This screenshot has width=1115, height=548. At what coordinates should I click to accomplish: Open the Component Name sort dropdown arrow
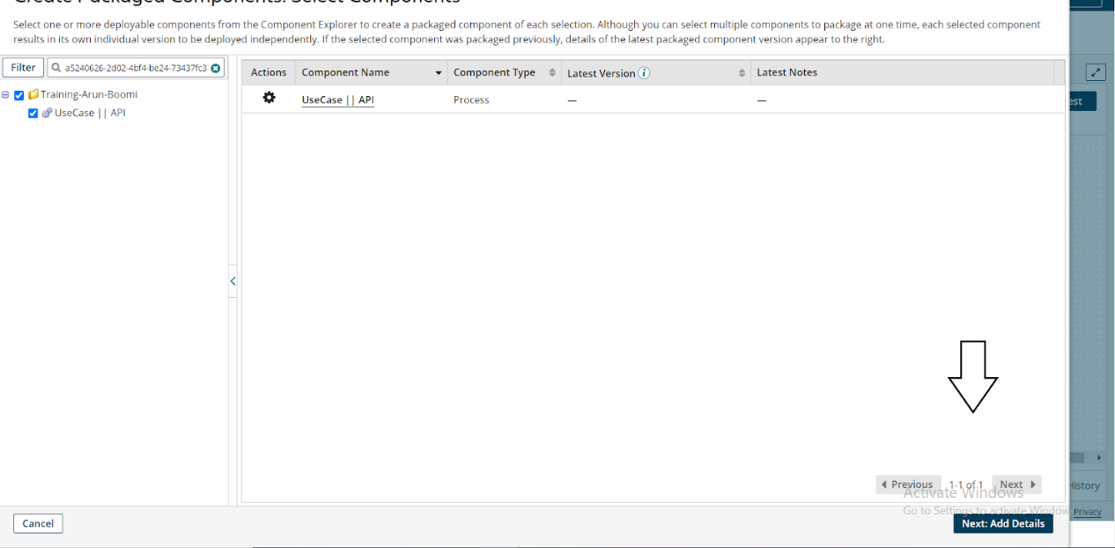tap(439, 73)
